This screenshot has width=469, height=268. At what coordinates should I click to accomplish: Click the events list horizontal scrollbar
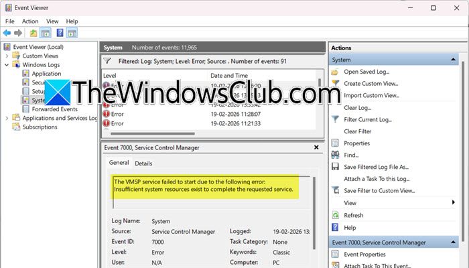(153, 133)
